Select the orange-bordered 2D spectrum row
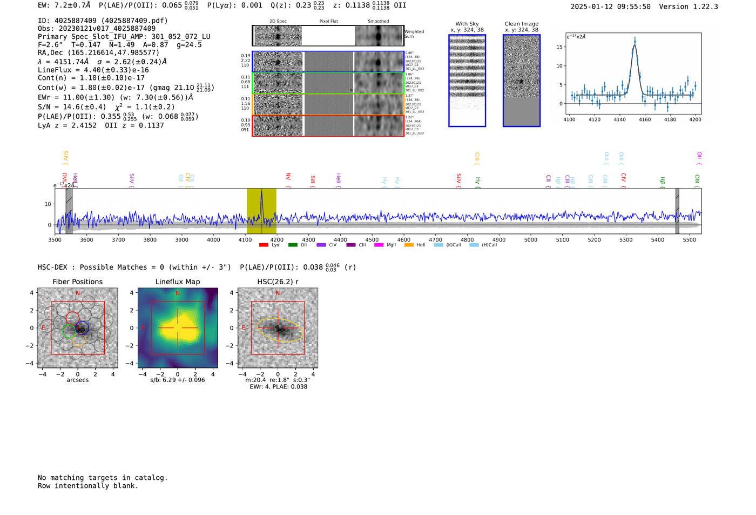This screenshot has width=756, height=515. [328, 104]
